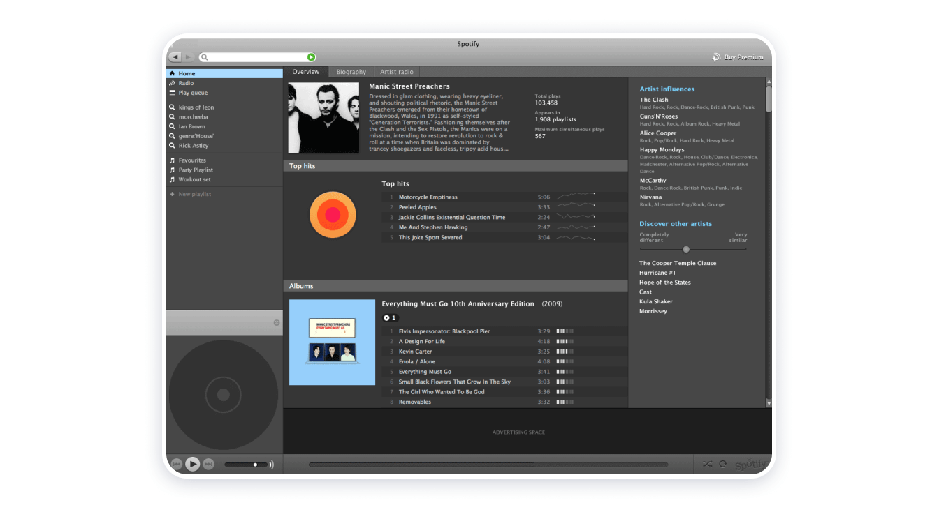Collapse the now-playing cover art panel
The height and width of the screenshot is (512, 939).
point(277,322)
